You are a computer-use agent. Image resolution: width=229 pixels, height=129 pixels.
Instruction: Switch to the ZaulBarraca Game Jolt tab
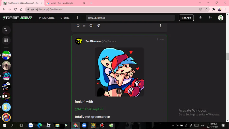click(22, 3)
